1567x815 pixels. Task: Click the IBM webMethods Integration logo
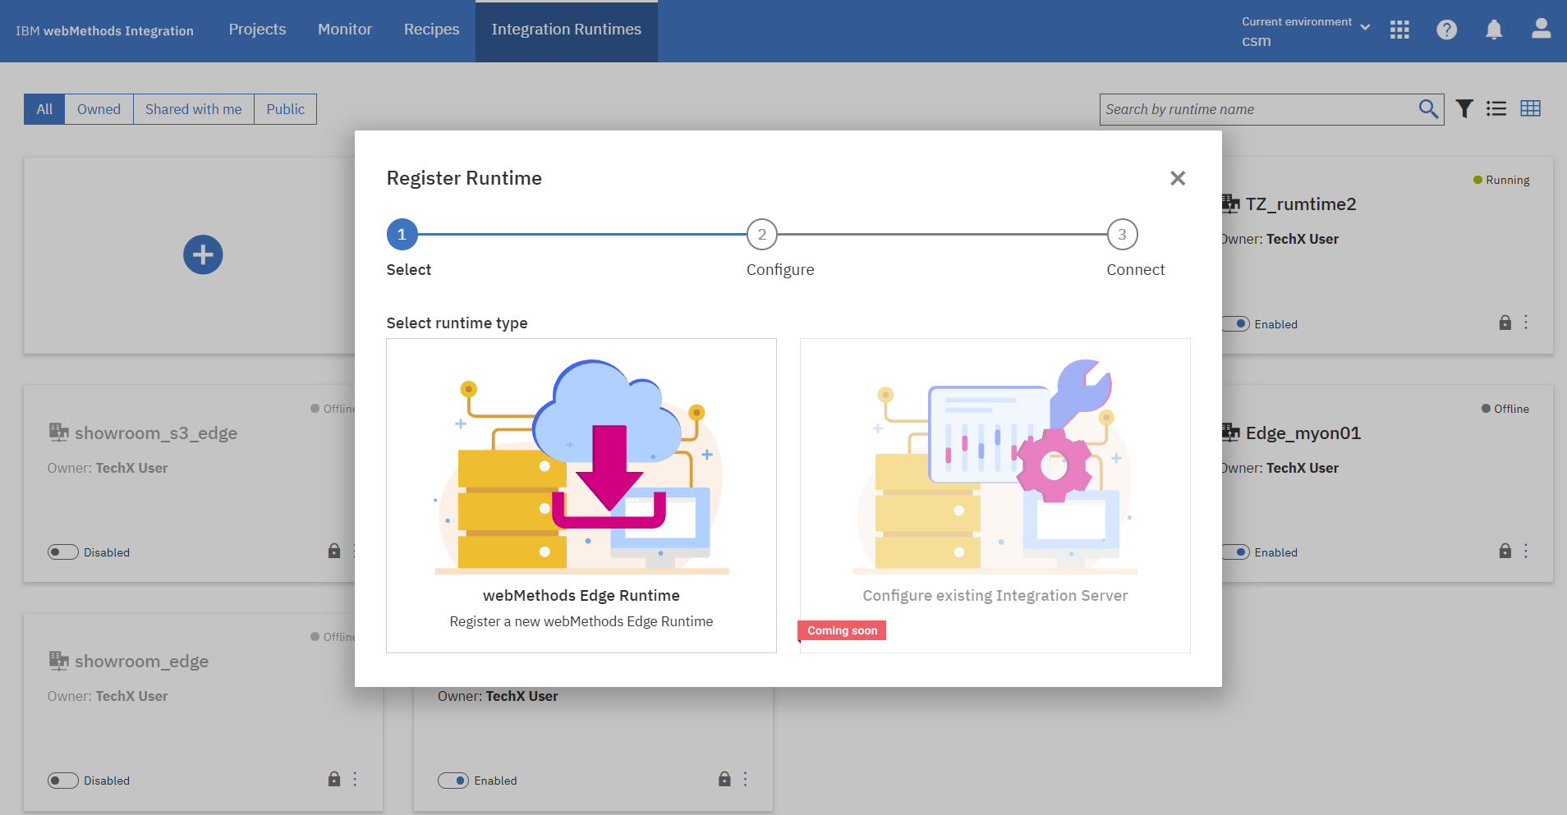click(105, 31)
